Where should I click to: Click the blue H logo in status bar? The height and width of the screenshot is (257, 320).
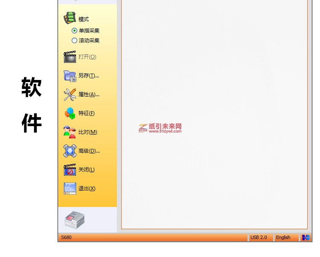click(306, 237)
